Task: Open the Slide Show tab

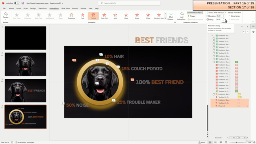Action: [x=66, y=8]
